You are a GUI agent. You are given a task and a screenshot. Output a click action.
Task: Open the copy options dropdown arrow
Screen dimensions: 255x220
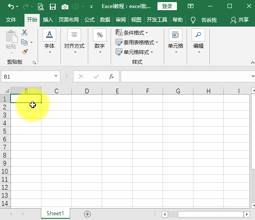31,43
